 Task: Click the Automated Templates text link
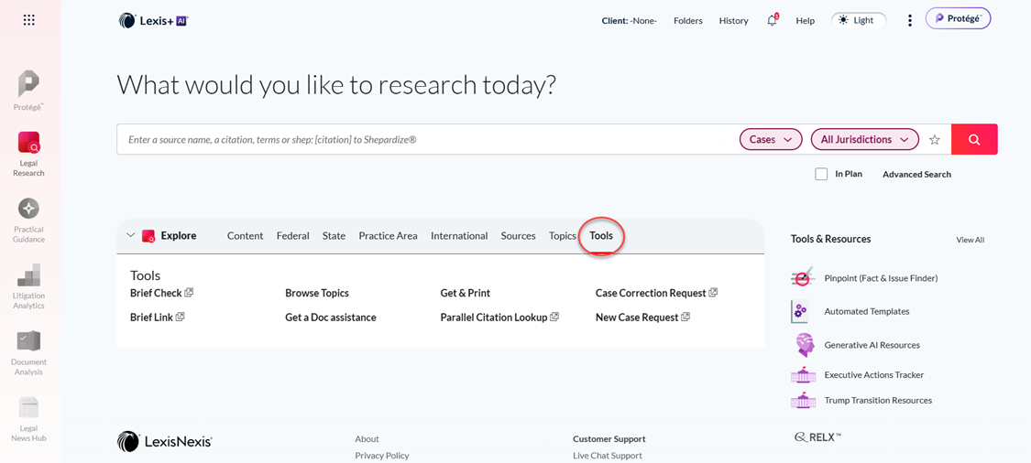pyautogui.click(x=867, y=311)
